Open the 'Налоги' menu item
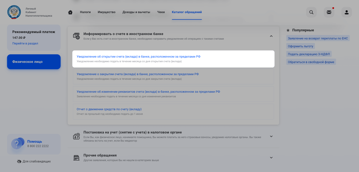The image size is (359, 172). pos(85,12)
